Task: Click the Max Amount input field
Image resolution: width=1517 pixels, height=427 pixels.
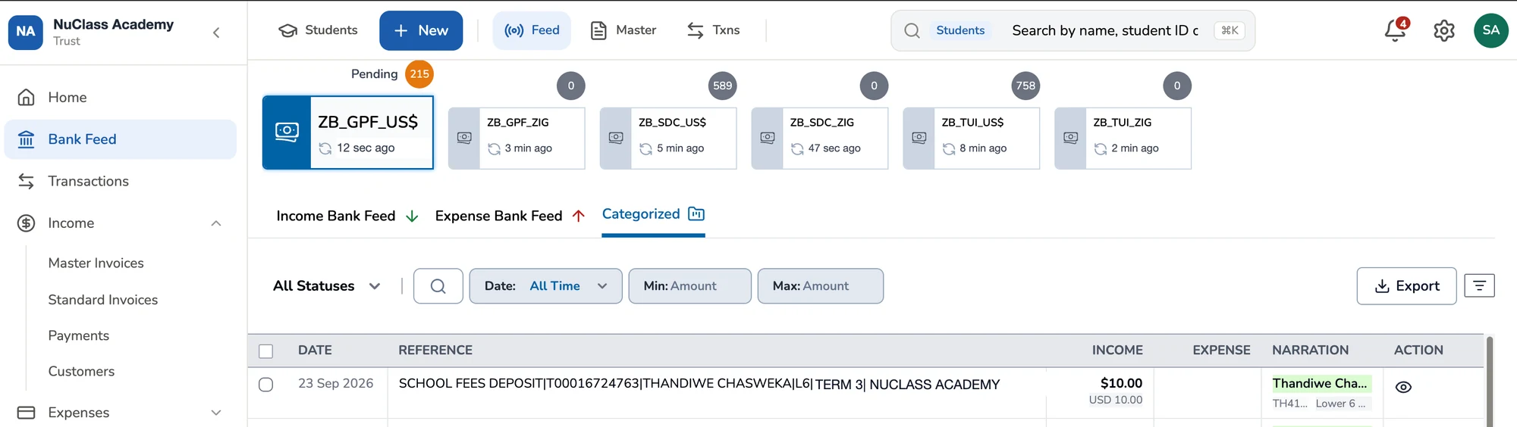Action: tap(821, 286)
